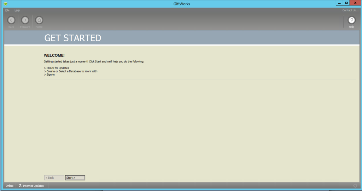Open the Help menu
Viewport: 362px width, 191px height.
[17, 10]
